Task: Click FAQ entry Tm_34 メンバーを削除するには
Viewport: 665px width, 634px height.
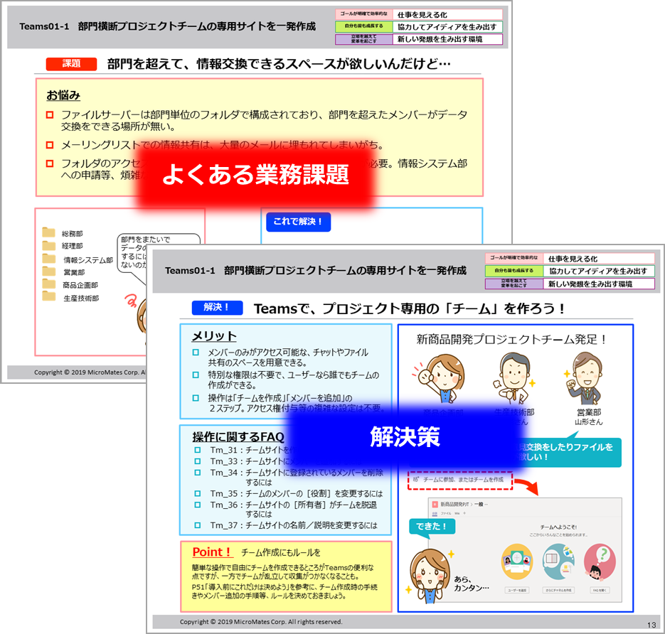Action: click(x=288, y=477)
